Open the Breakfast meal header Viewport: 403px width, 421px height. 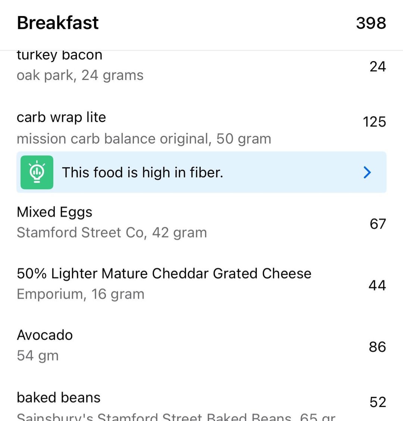point(58,23)
